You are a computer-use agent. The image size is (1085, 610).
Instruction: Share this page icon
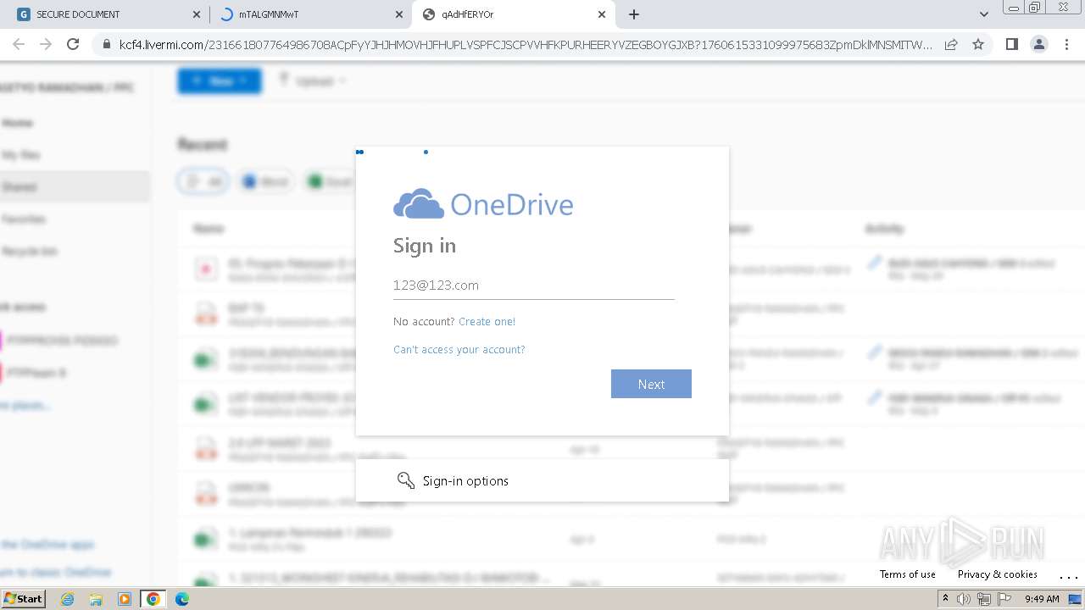[951, 44]
